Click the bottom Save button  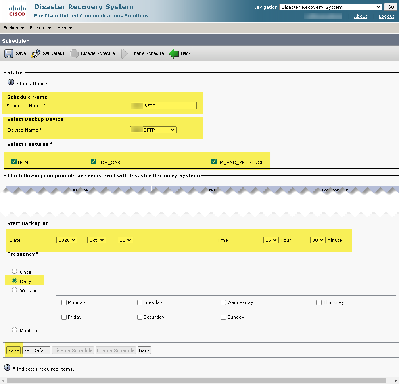[13, 350]
